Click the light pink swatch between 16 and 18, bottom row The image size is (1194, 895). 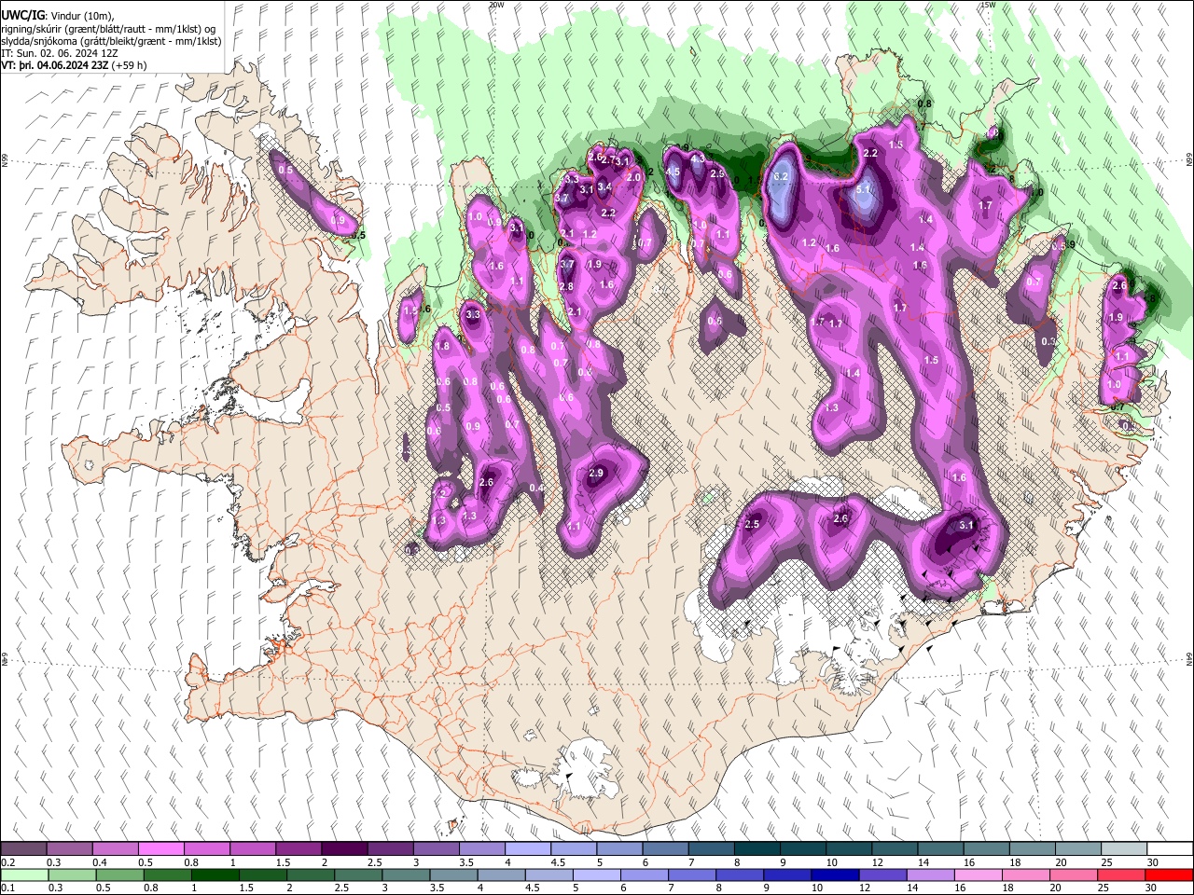[979, 874]
